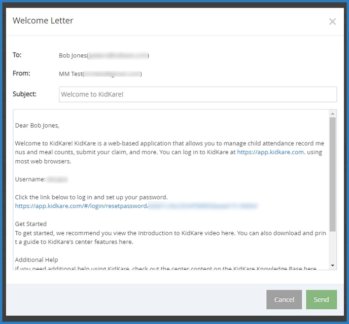Screen dimensions: 349x324
Task: Click the 'From:' label
Action: pos(21,73)
